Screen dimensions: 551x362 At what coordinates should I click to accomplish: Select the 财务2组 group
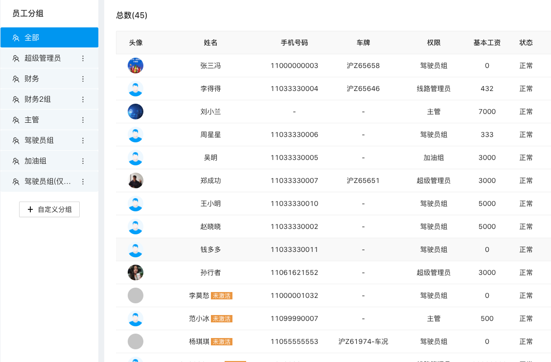pos(49,99)
